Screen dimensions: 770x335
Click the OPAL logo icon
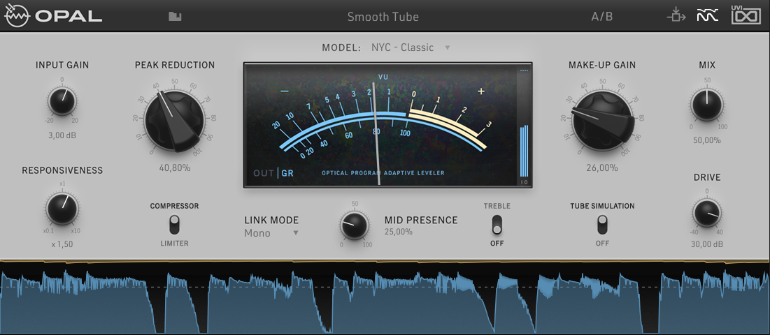[x=17, y=16]
